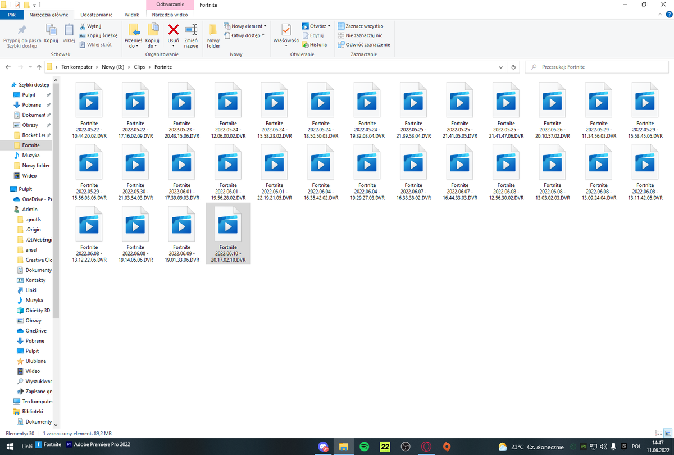This screenshot has width=674, height=455.
Task: Go back with the left arrow
Action: click(x=8, y=67)
